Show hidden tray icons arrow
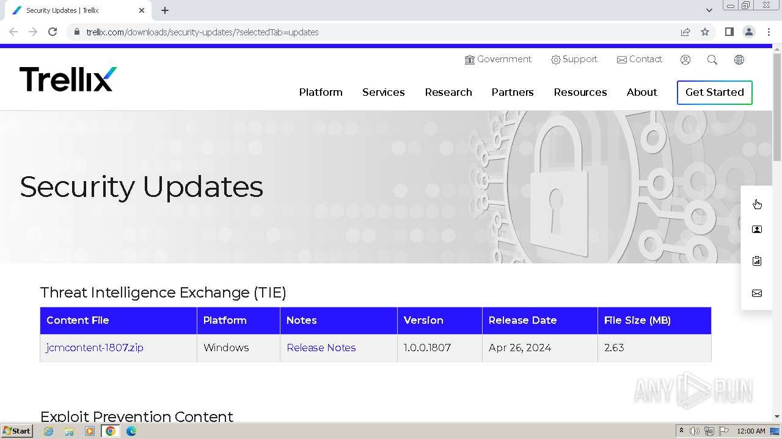This screenshot has width=782, height=439. pos(681,431)
